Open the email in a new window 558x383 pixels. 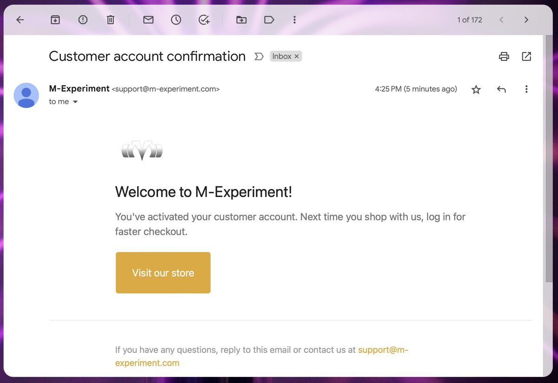coord(526,56)
